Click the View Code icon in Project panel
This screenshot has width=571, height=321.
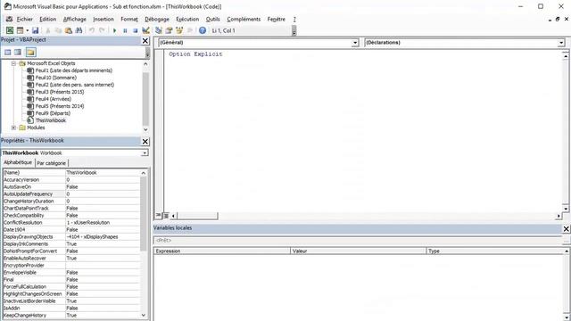pos(8,53)
